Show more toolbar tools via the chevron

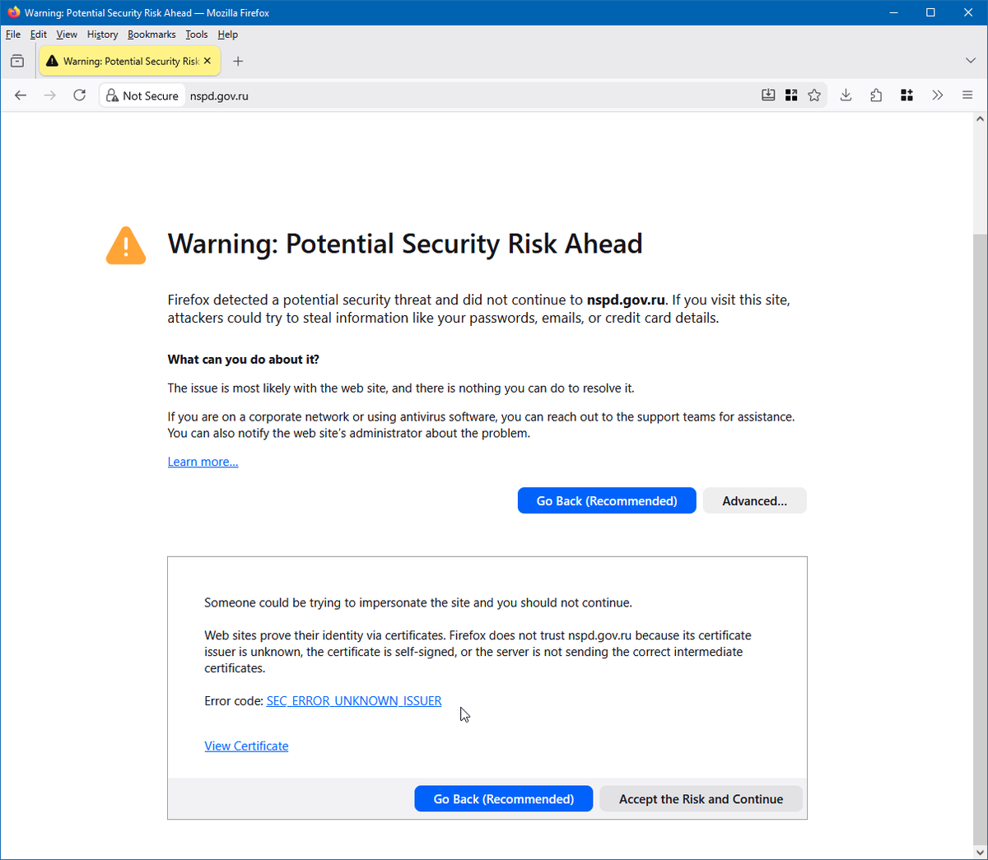click(x=938, y=95)
